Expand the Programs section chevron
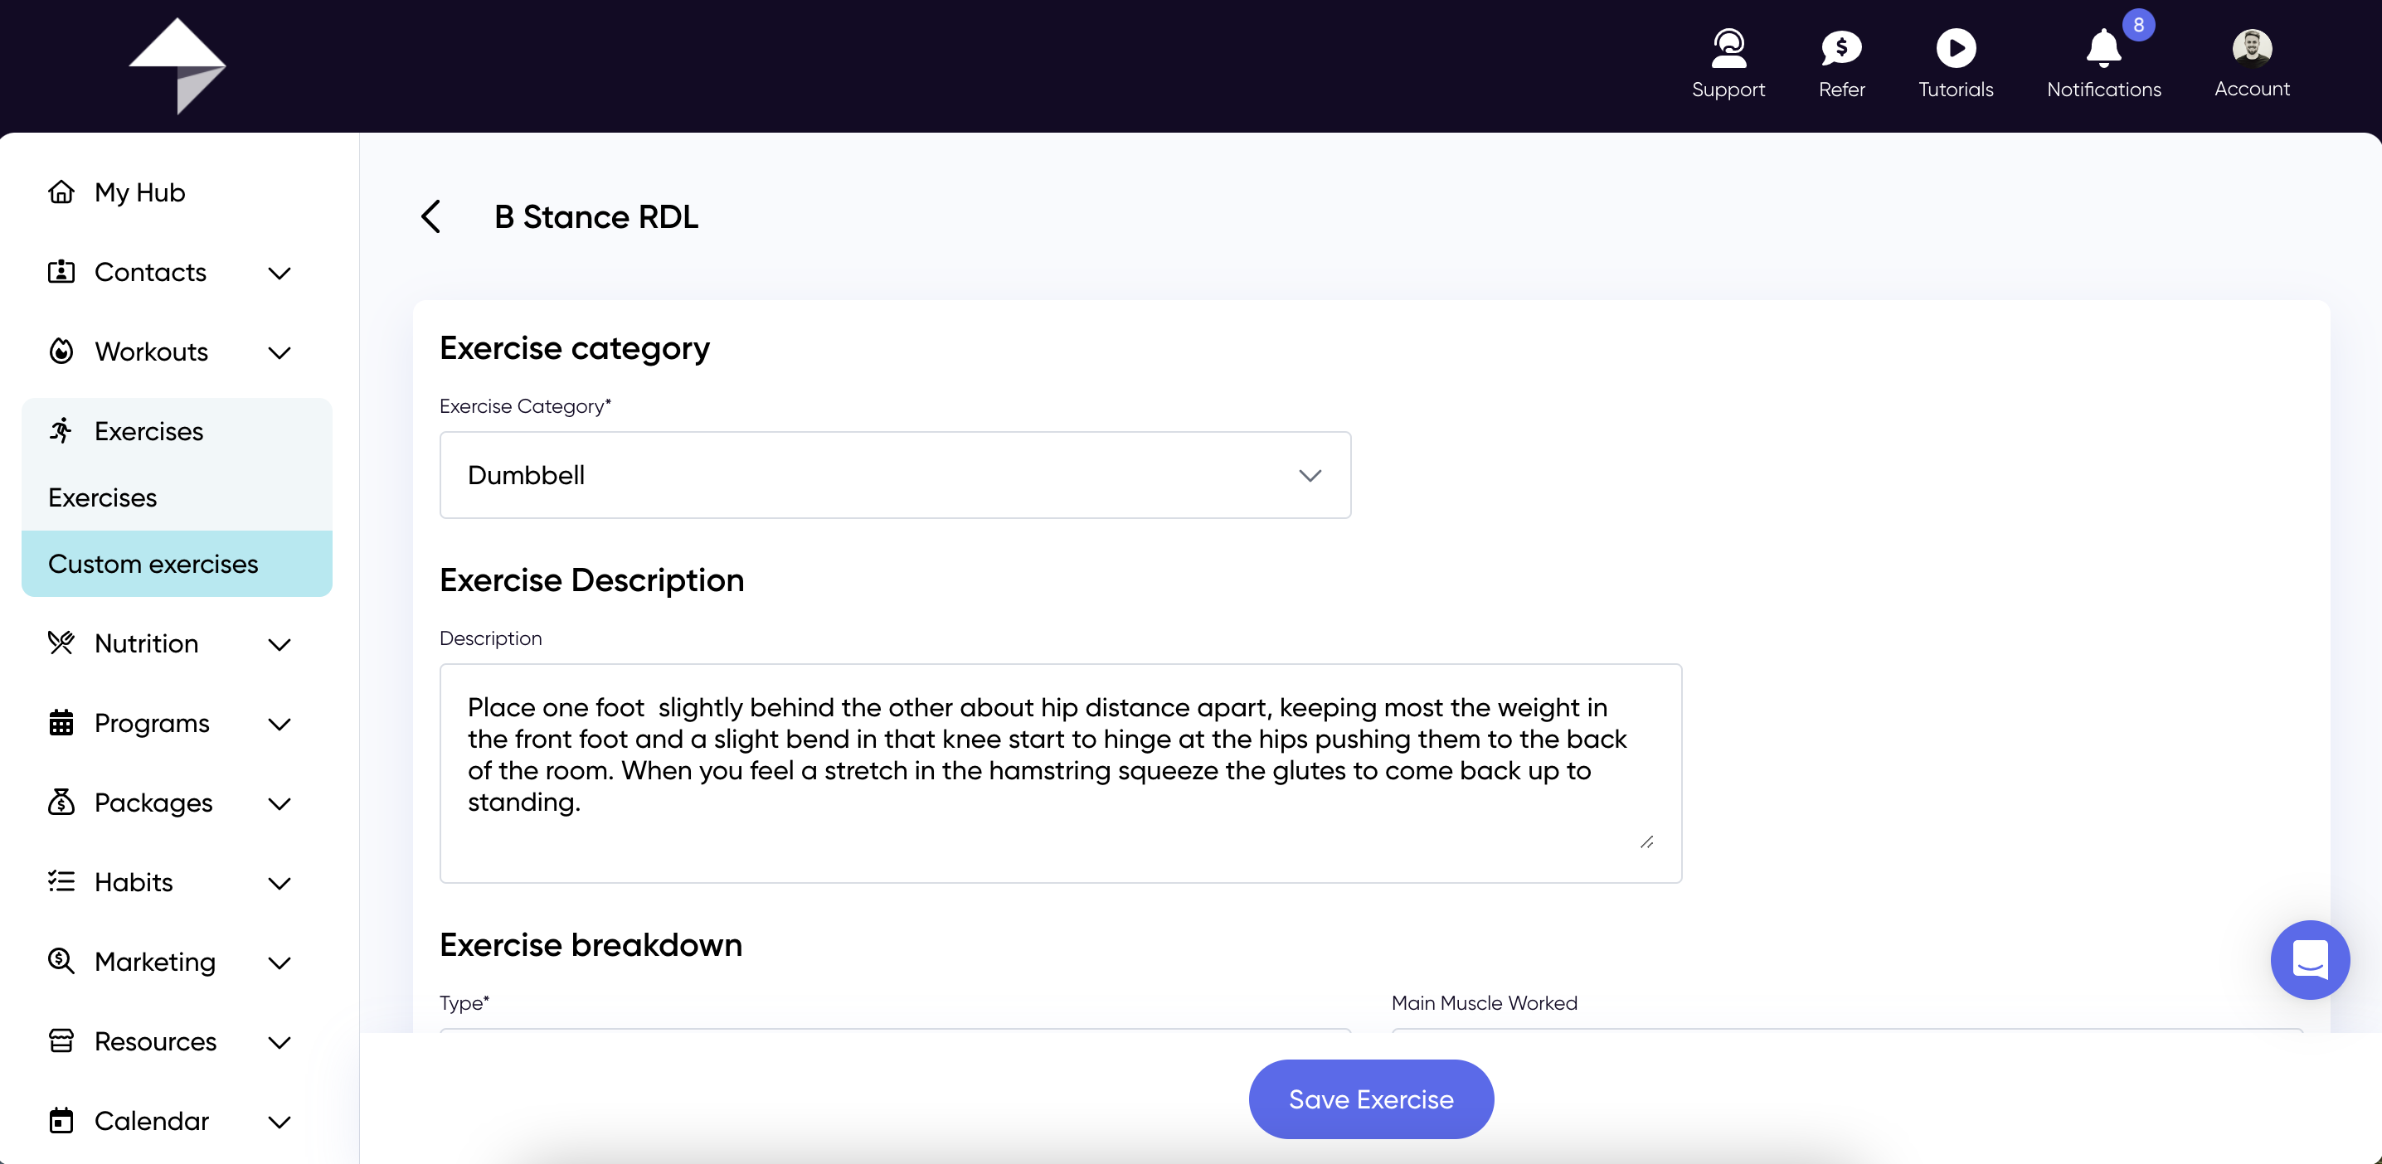 click(280, 724)
